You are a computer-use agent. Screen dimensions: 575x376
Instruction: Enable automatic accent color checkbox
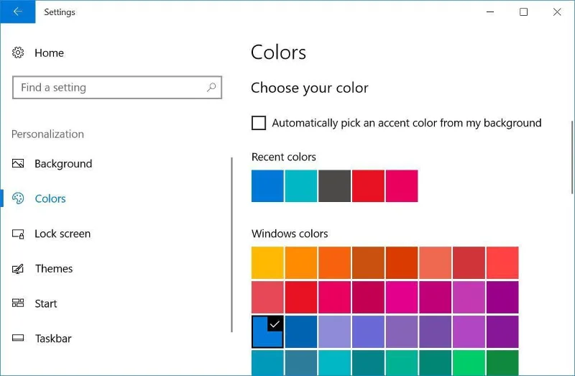259,123
